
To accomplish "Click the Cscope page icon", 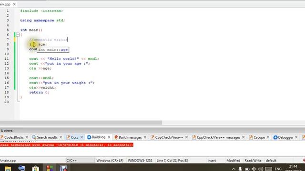I will [251, 137].
